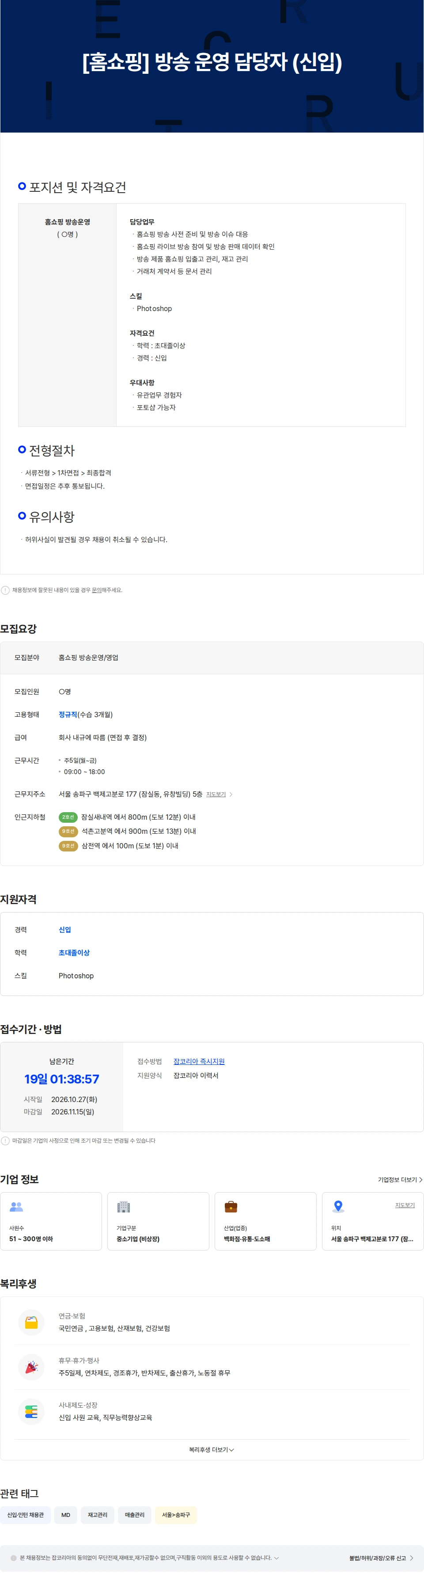Click the employee count people icon
This screenshot has width=424, height=1581.
point(17,1207)
